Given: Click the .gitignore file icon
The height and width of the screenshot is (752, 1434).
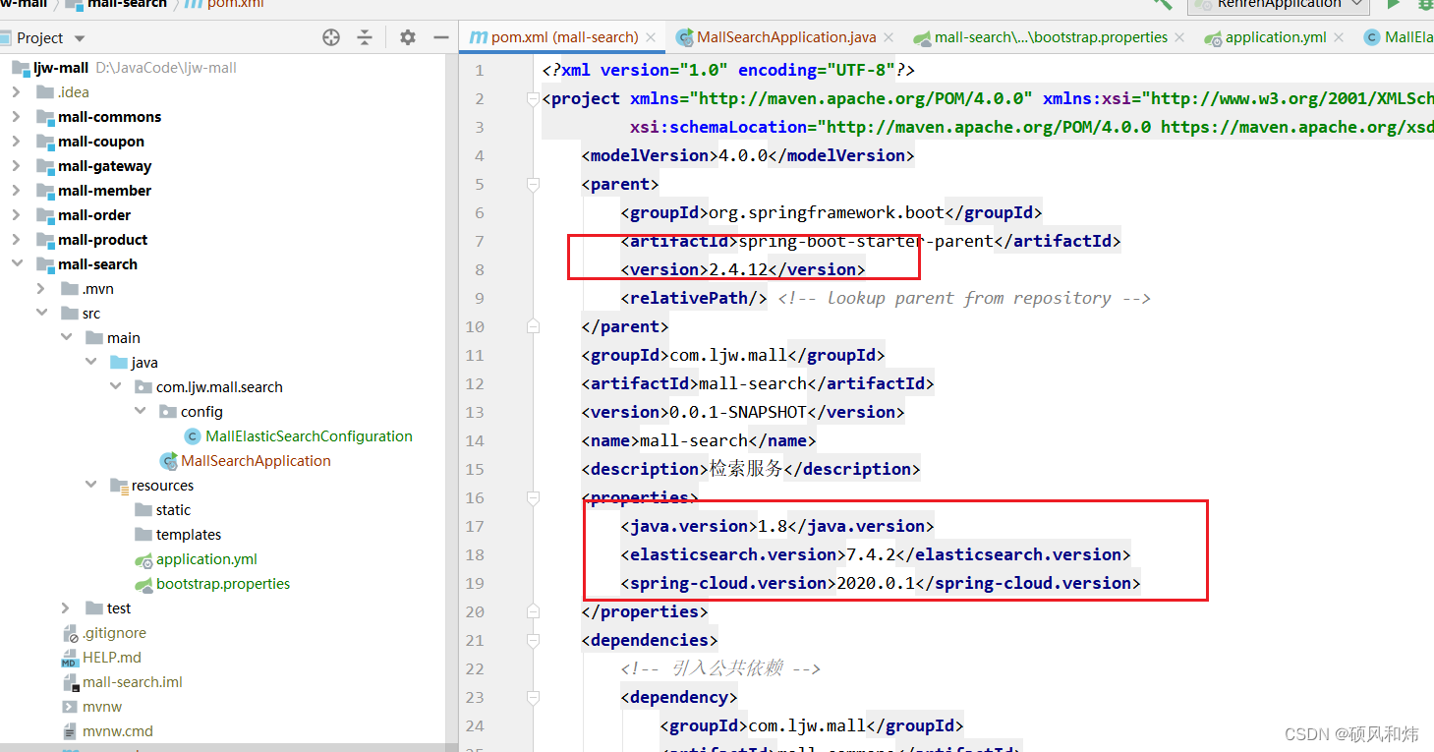Looking at the screenshot, I should pyautogui.click(x=70, y=633).
